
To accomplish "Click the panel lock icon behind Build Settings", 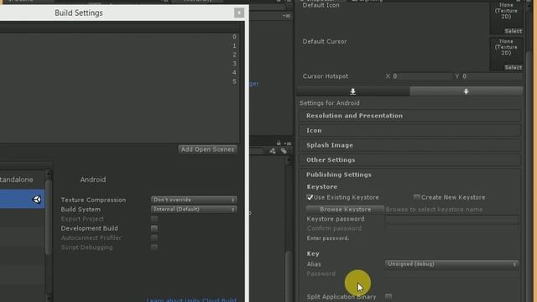I will (279, 143).
